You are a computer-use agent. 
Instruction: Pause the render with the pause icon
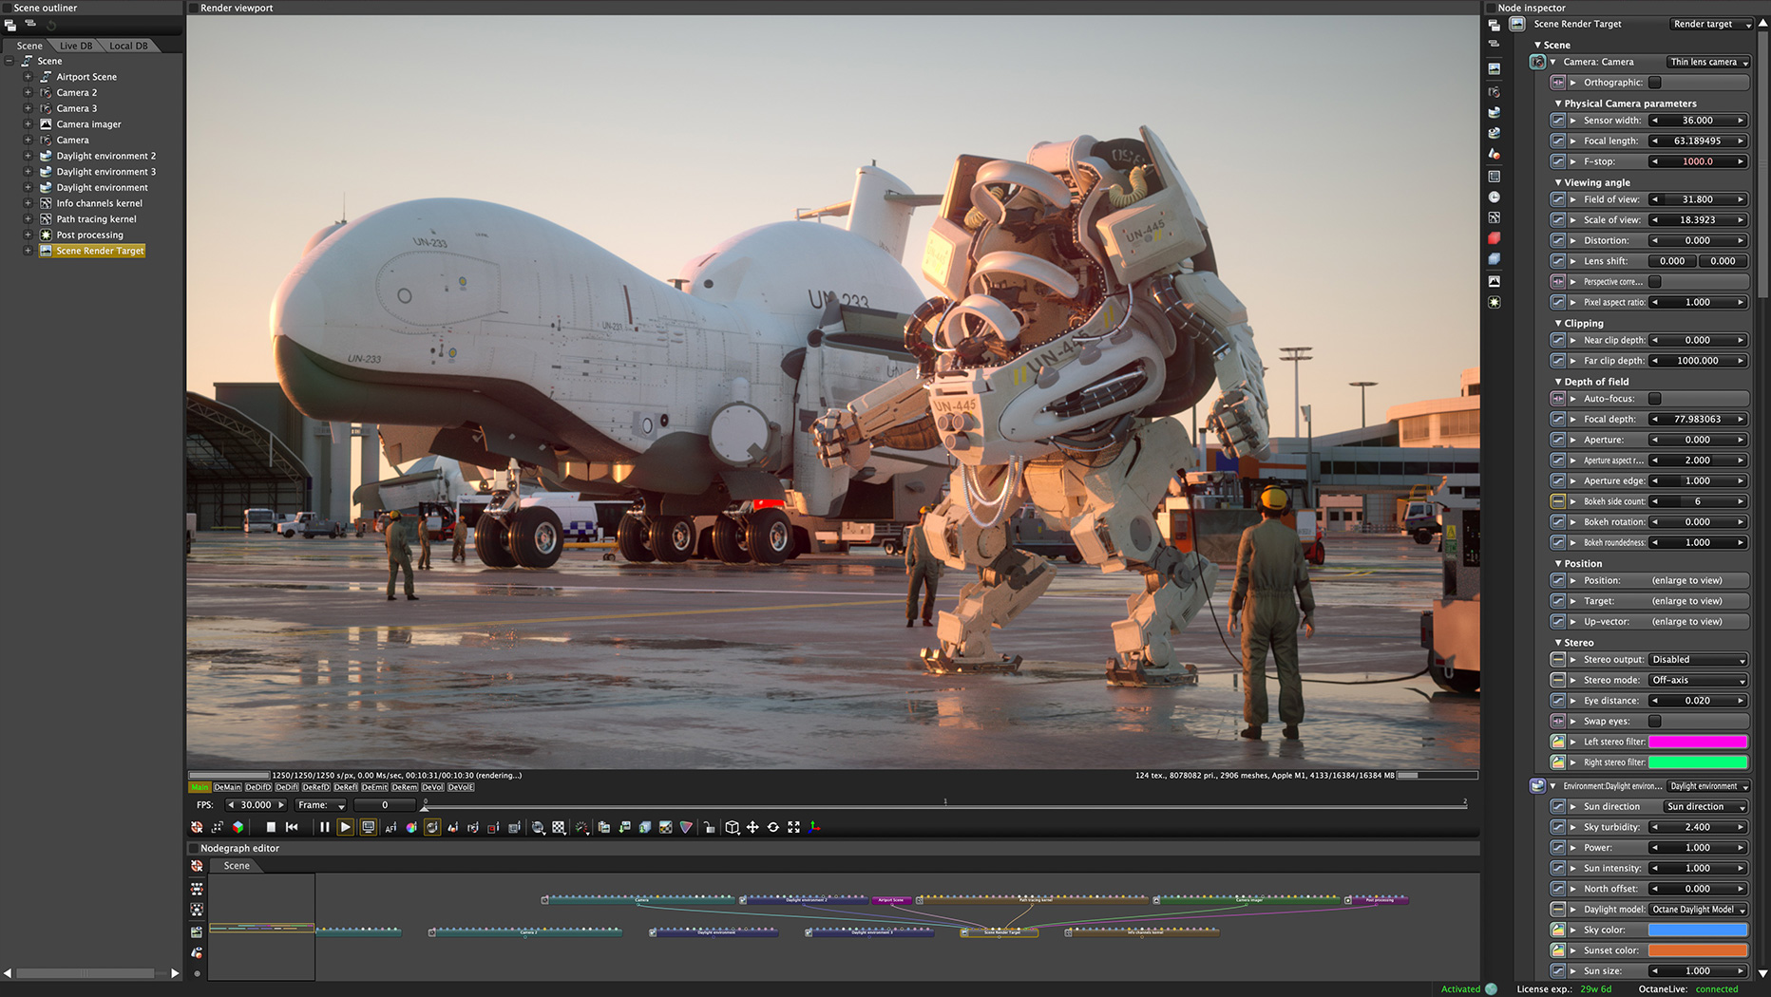point(324,827)
